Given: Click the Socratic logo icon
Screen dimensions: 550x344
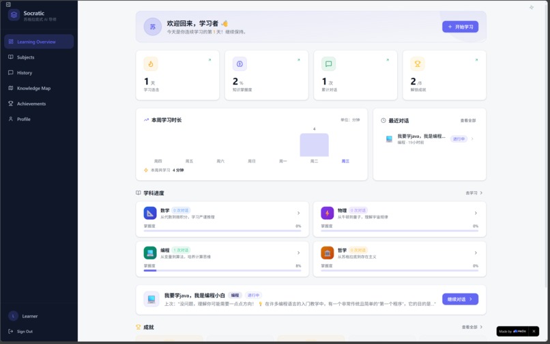Looking at the screenshot, I should point(14,15).
